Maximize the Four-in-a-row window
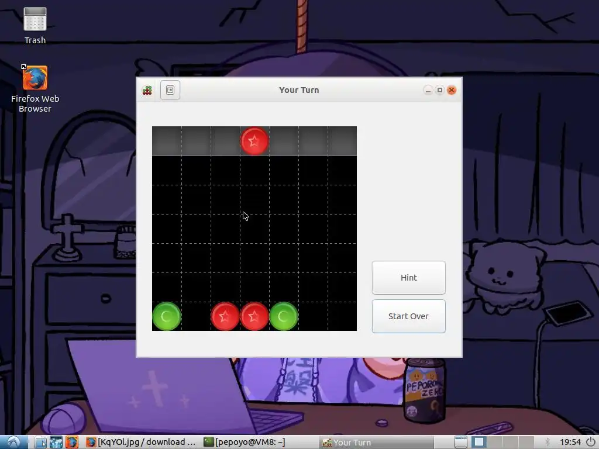Viewport: 599px width, 449px height. [440, 90]
